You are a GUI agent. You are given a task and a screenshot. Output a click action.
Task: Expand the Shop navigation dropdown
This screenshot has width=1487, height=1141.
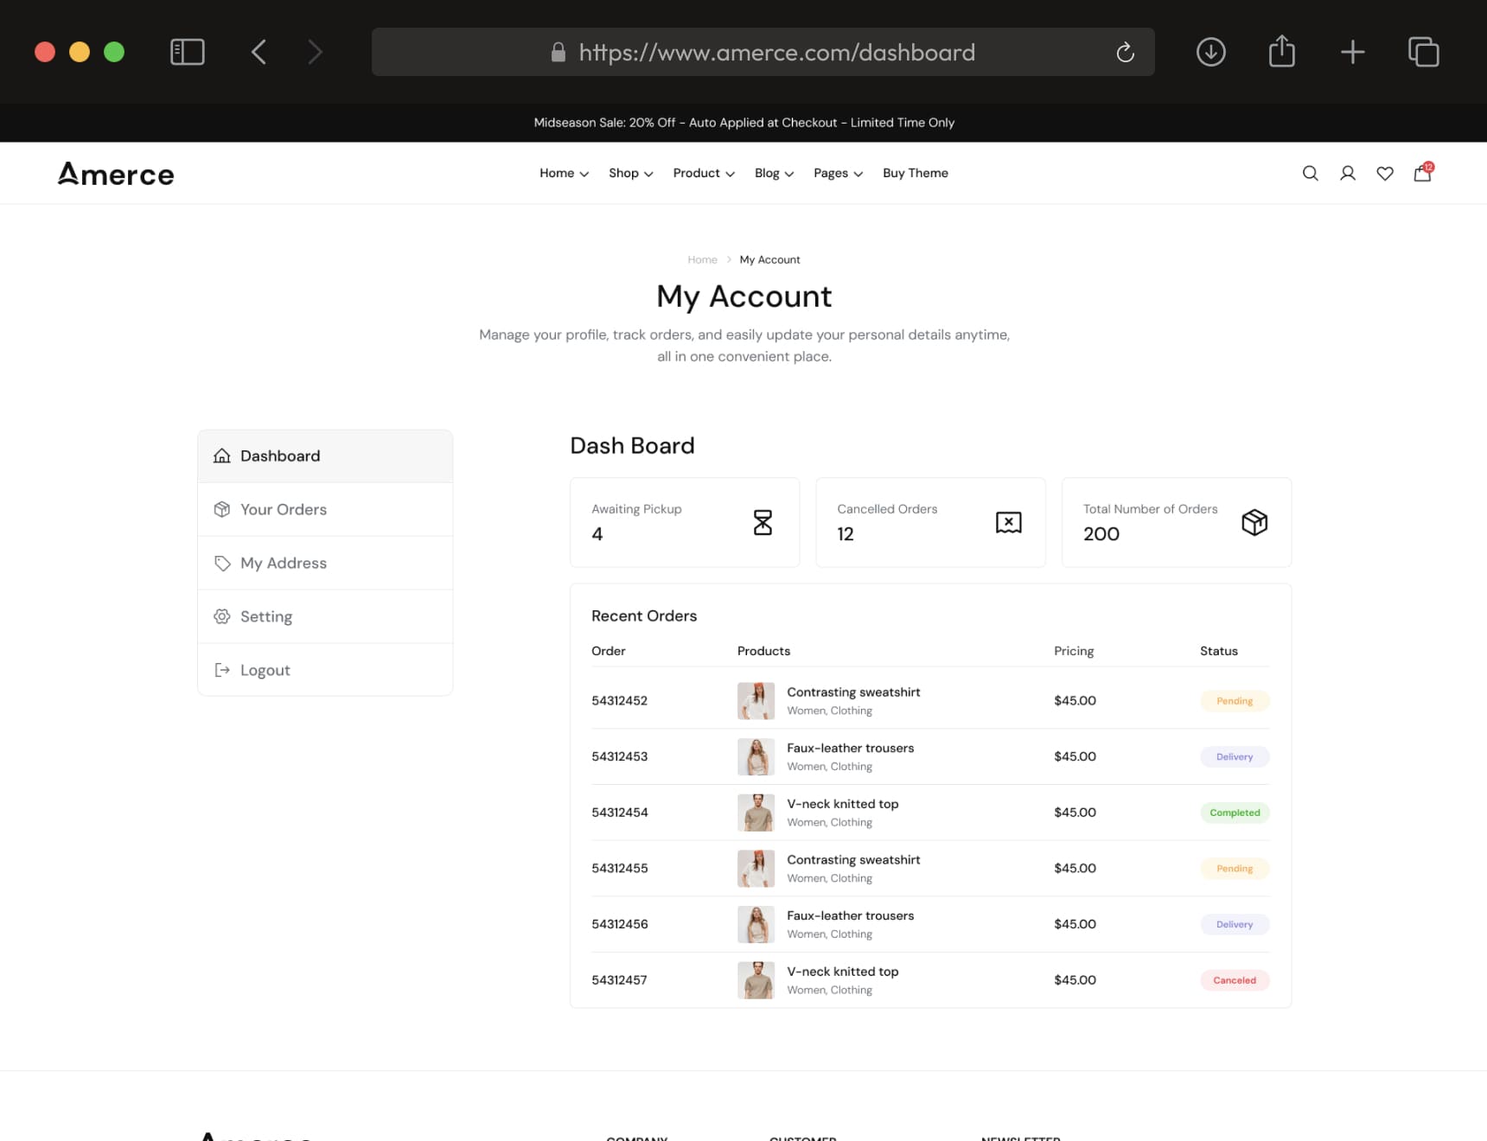pos(630,173)
